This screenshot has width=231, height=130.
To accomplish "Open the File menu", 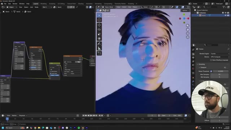I will [x=5, y=4].
